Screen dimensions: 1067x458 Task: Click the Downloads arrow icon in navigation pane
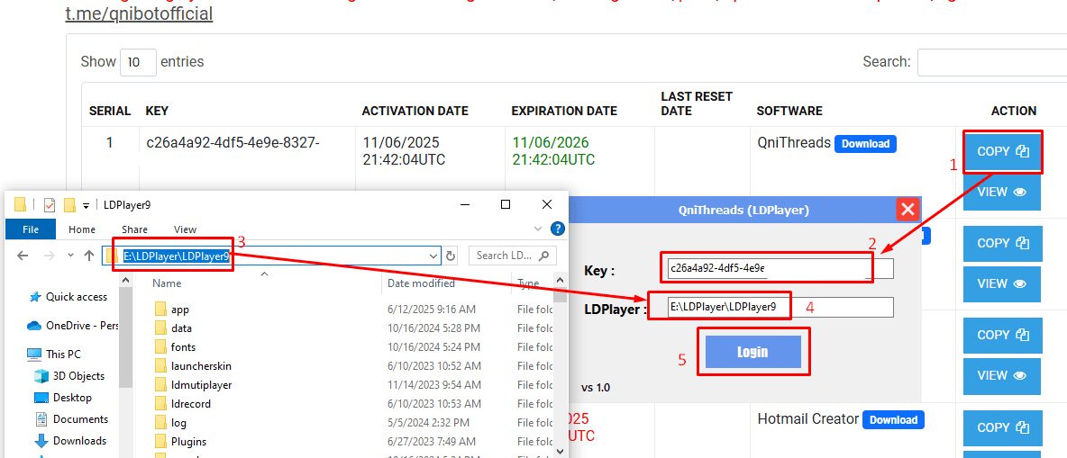coord(41,441)
